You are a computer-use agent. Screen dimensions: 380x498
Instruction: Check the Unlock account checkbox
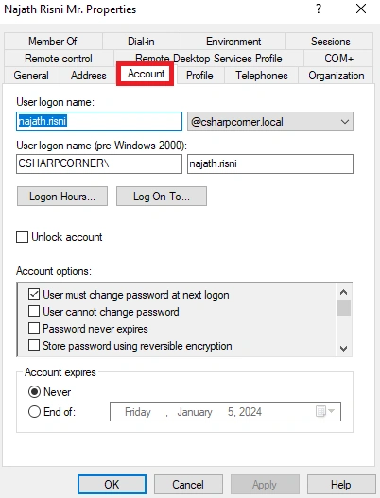[x=23, y=237]
